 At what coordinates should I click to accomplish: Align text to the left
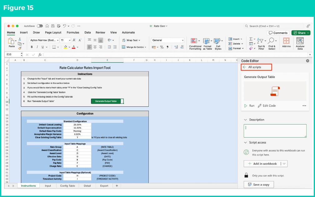pyautogui.click(x=89, y=47)
